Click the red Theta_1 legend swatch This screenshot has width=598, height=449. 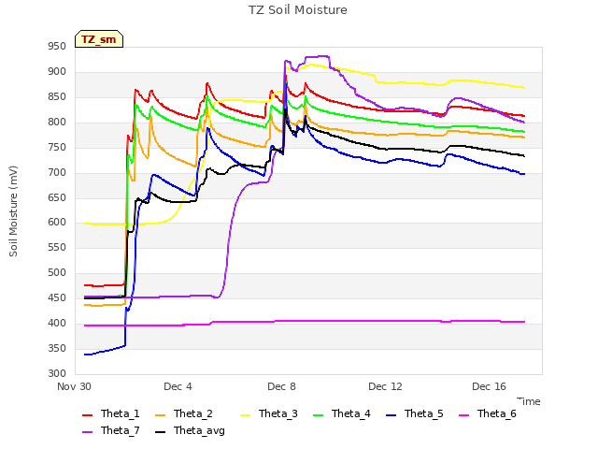[x=87, y=415]
